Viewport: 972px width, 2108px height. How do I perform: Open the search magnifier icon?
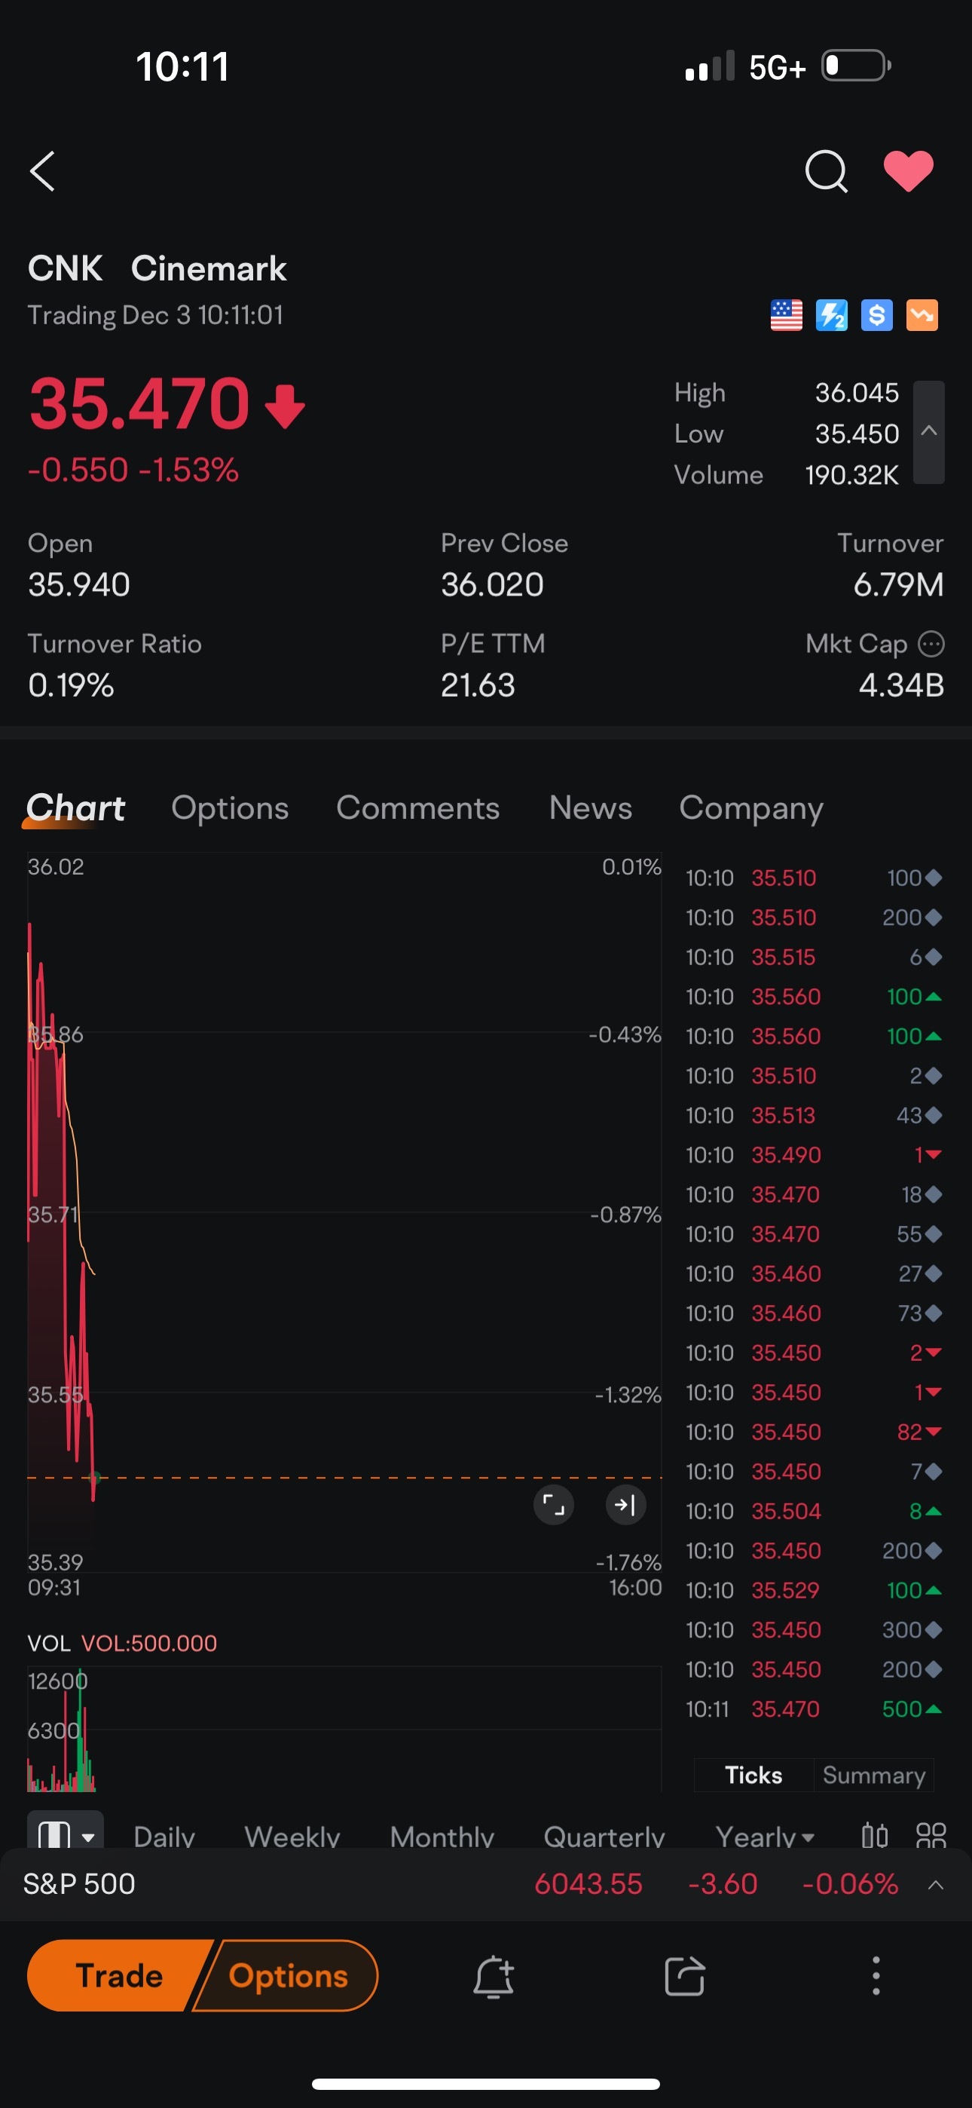coord(826,171)
